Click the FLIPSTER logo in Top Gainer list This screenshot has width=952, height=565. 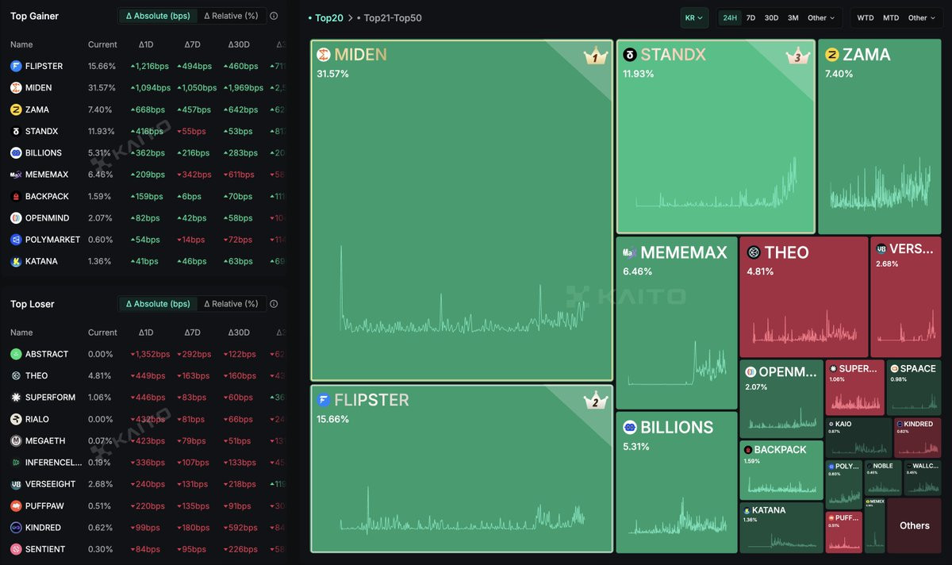pos(16,67)
